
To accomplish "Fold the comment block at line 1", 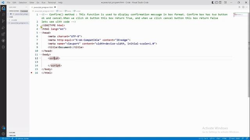I will tap(40, 14).
